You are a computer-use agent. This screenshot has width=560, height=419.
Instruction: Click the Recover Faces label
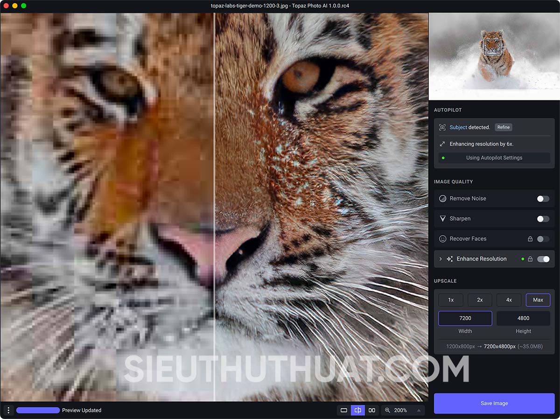tap(468, 238)
